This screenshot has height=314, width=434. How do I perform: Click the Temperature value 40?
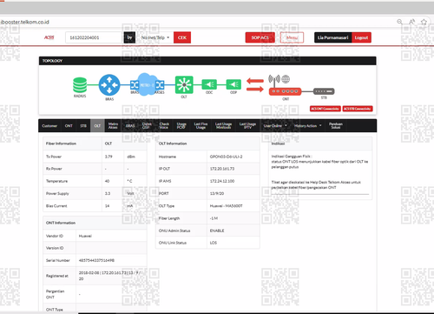(x=107, y=181)
